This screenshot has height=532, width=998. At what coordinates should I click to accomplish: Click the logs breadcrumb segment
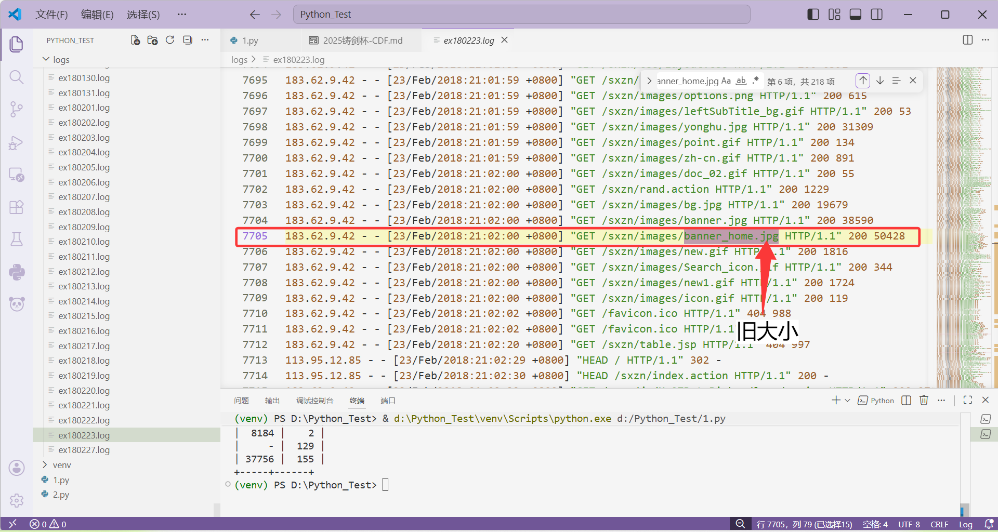coord(239,60)
